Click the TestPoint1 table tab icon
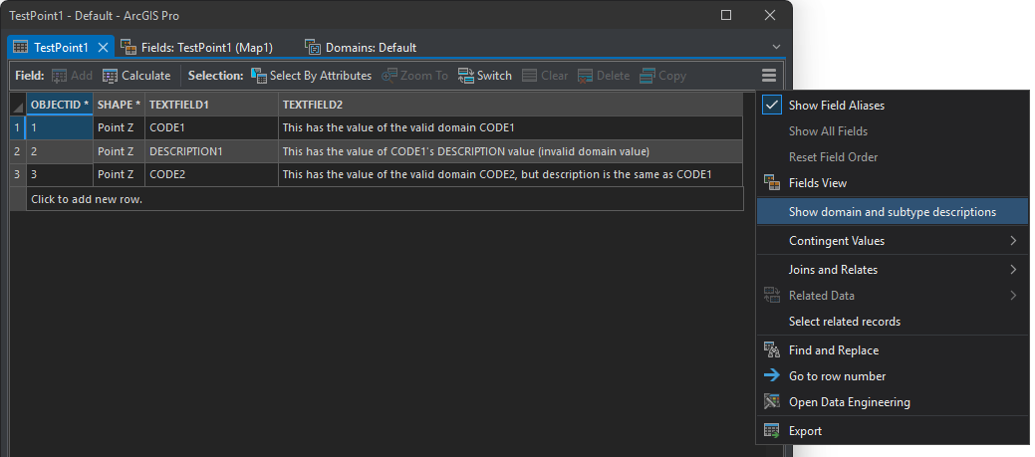This screenshot has height=457, width=1035. pyautogui.click(x=21, y=48)
